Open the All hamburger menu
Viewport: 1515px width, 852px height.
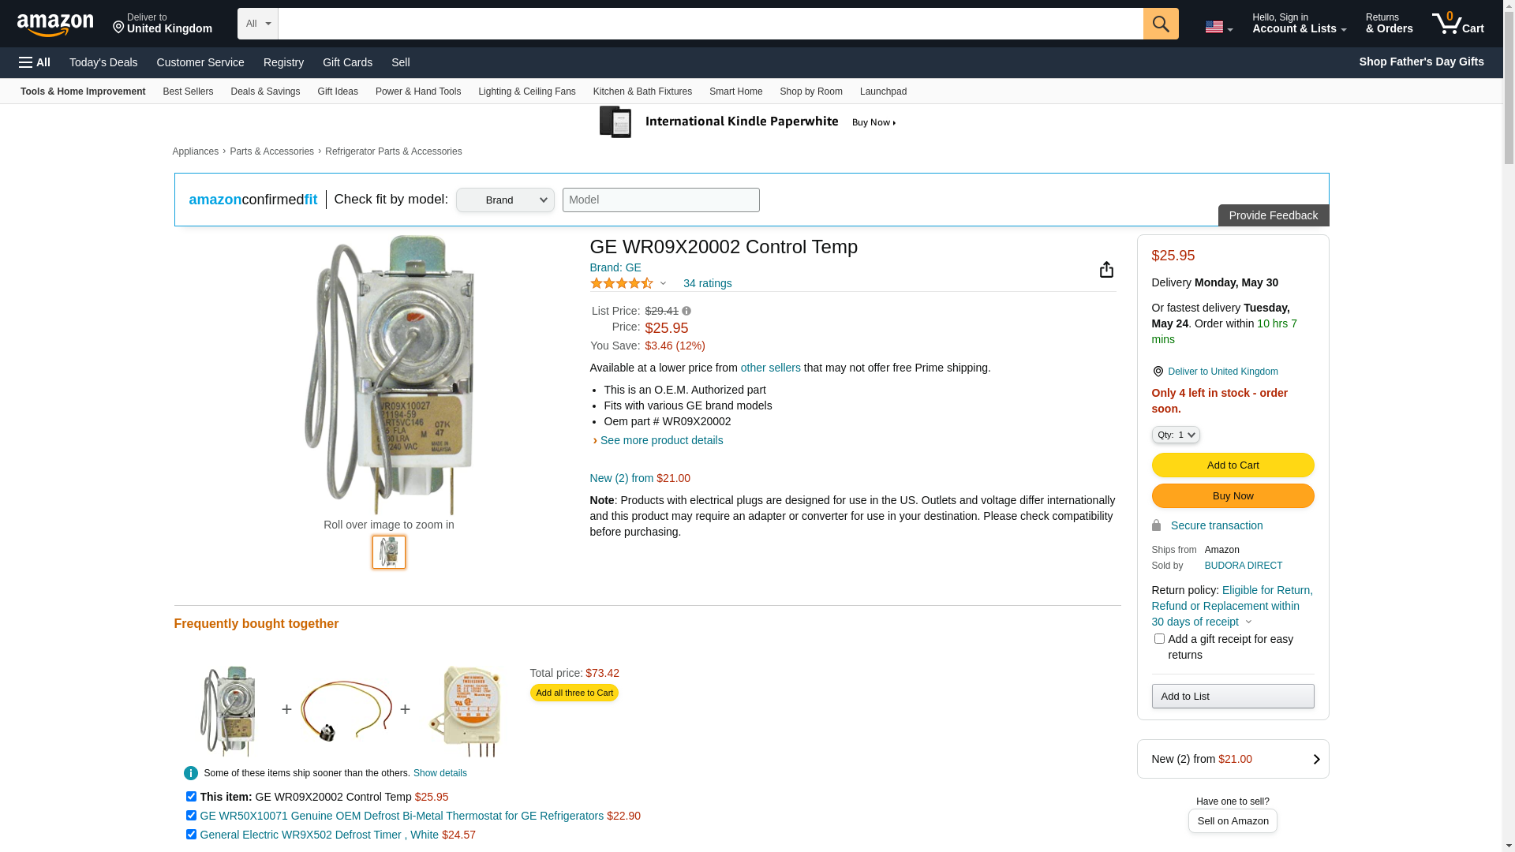pos(35,62)
